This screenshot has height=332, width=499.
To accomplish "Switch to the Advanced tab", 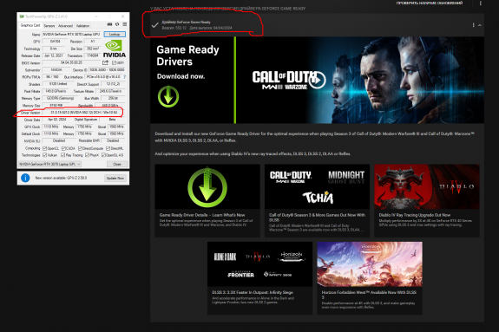I will tap(66, 26).
